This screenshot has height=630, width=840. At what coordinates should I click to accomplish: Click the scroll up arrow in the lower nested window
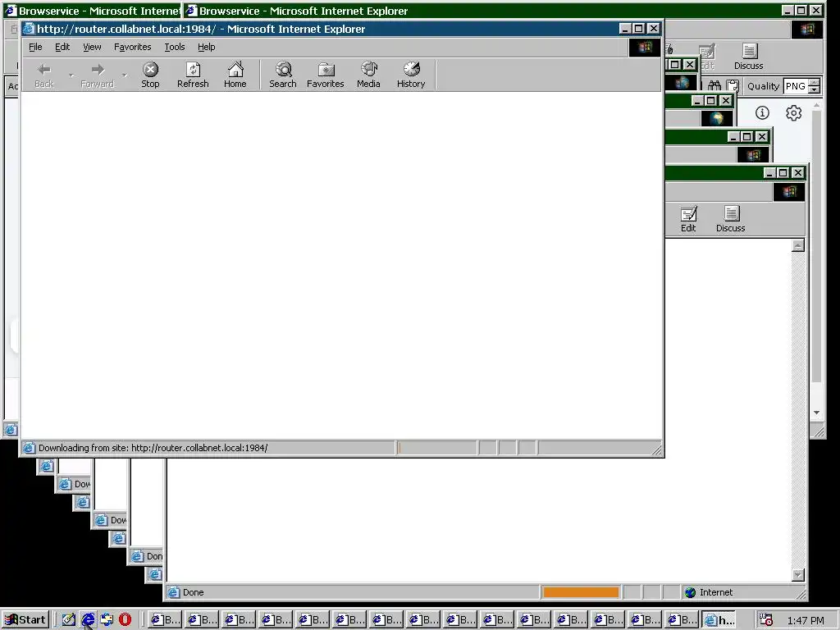tap(797, 245)
